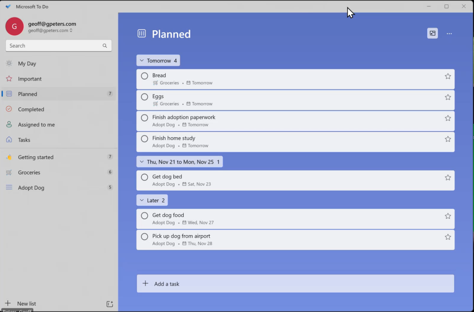Star the Bread task as important
Image resolution: width=474 pixels, height=312 pixels.
click(x=448, y=76)
